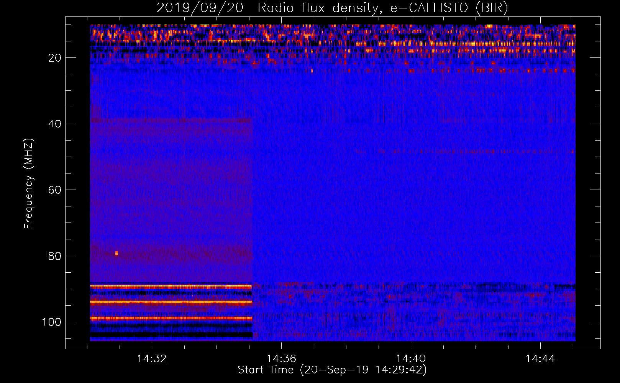This screenshot has height=383, width=620.
Task: Click the '40' frequency tick label
Action: pos(55,124)
